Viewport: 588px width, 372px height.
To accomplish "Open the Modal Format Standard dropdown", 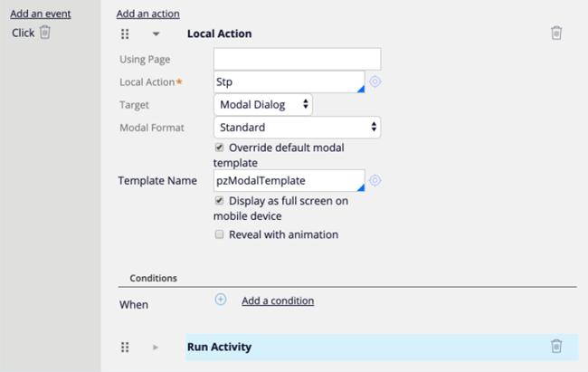I will [x=297, y=128].
